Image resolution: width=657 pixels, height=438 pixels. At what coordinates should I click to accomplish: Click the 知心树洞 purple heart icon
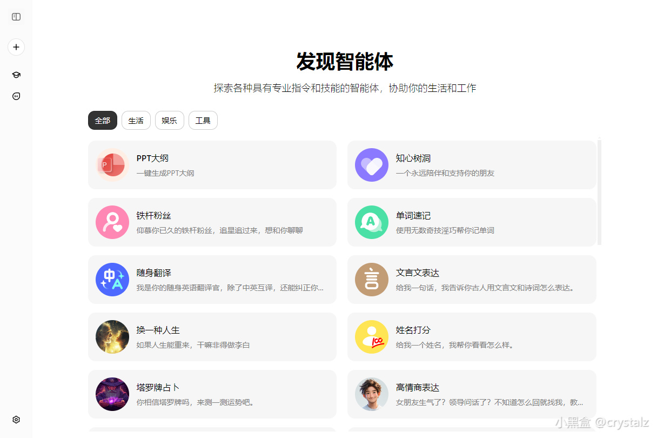[371, 165]
